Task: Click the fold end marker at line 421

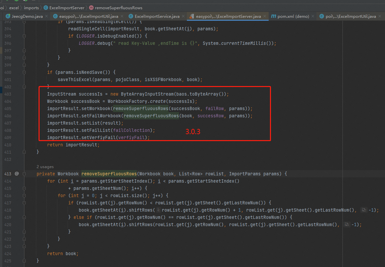Action: coord(24,232)
